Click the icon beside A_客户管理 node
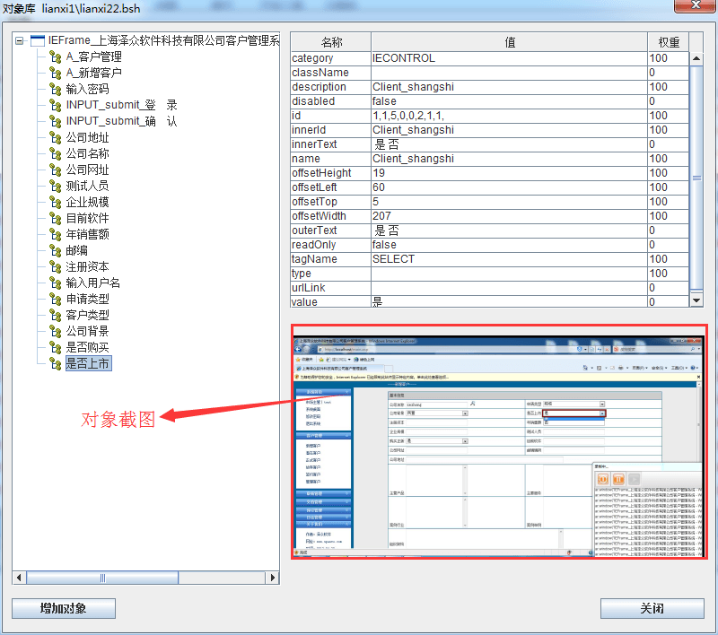 click(56, 57)
